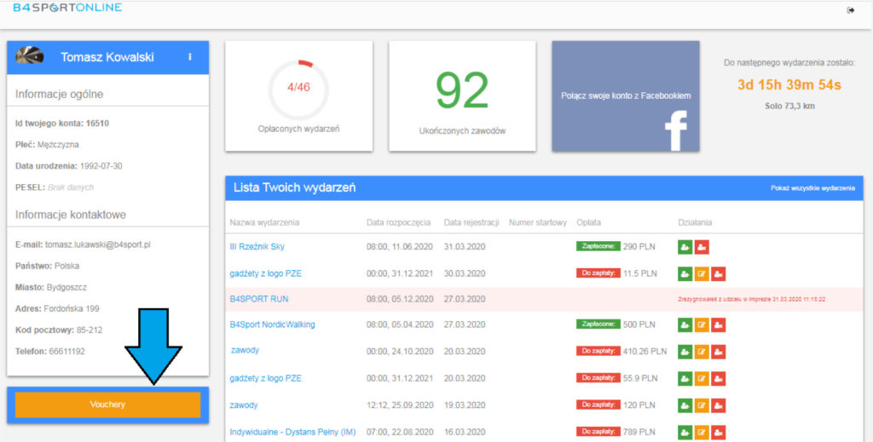
Task: Click the Do zapłaty badge next to 789 PLN
Action: (x=598, y=432)
